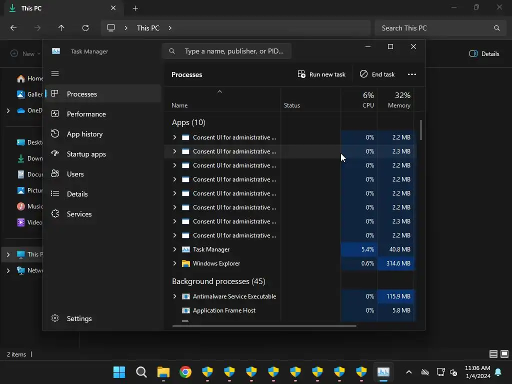The height and width of the screenshot is (384, 512).
Task: Open the taskbar clock showing 11:06 AM
Action: pos(477,372)
